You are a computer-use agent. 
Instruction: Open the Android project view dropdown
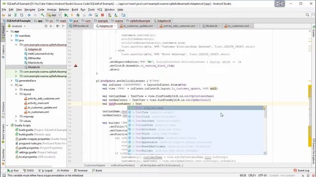coord(17,26)
